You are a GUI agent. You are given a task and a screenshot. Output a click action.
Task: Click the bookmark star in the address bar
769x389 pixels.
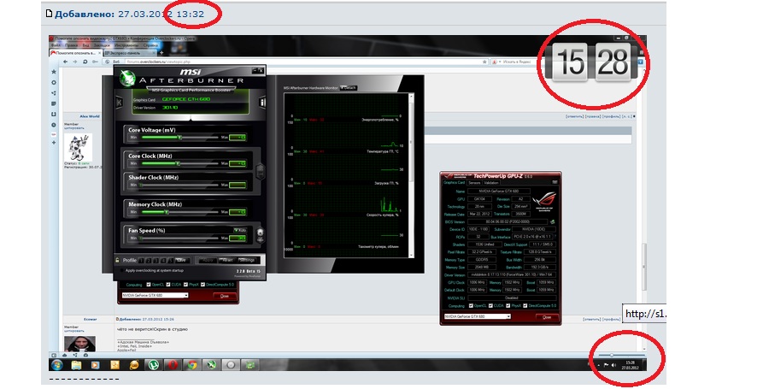485,62
